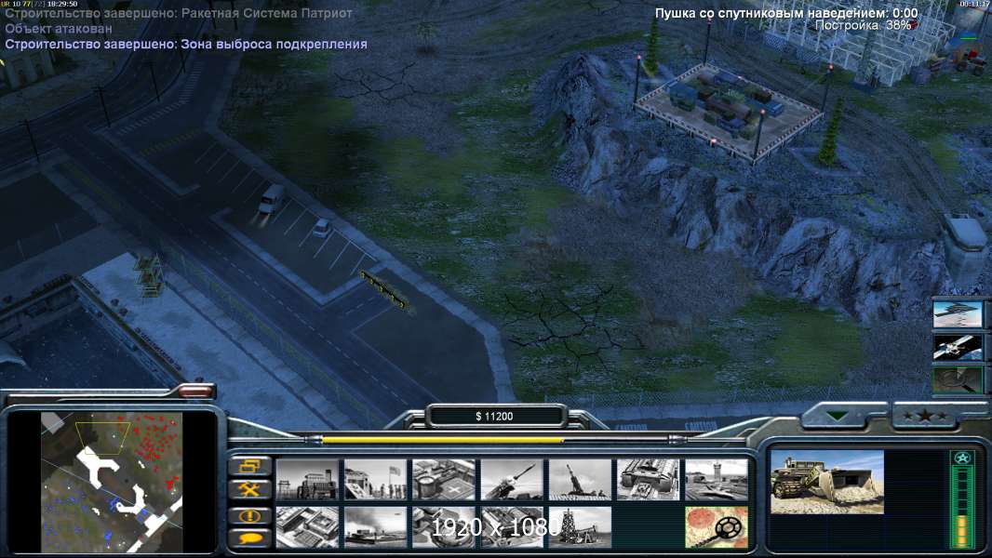Click message about 'Ракетная Система Патриот'
The image size is (992, 558).
coord(179,13)
